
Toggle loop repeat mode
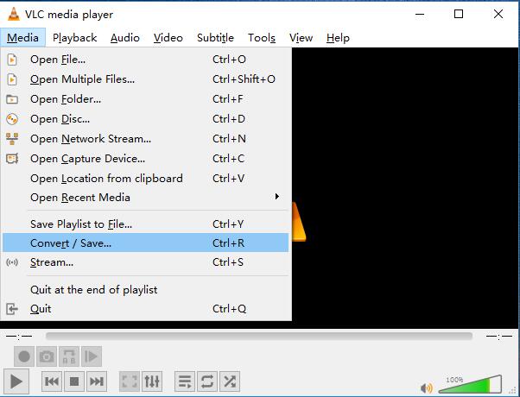207,381
